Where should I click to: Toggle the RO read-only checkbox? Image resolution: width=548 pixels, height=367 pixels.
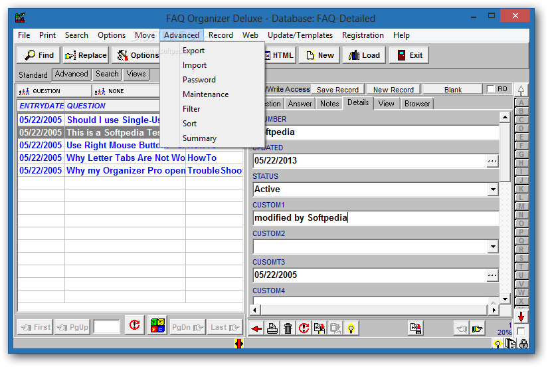[x=491, y=89]
